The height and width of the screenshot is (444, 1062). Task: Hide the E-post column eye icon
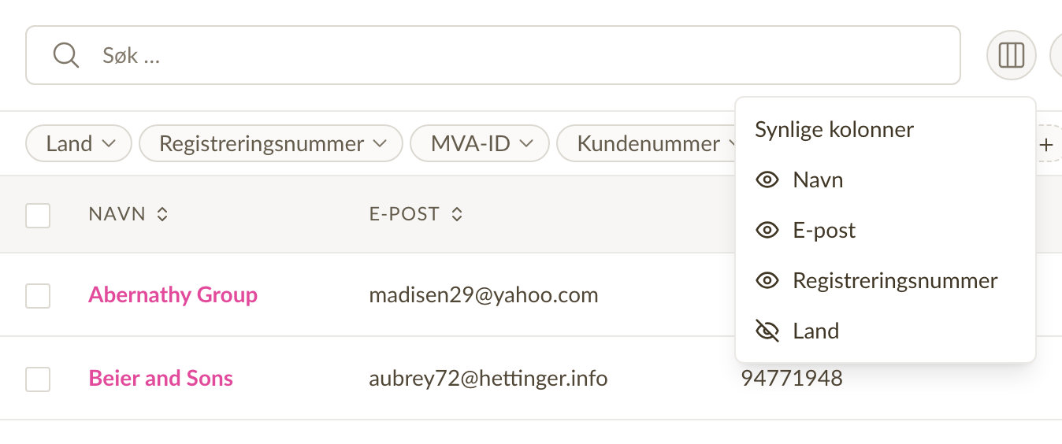pos(767,231)
